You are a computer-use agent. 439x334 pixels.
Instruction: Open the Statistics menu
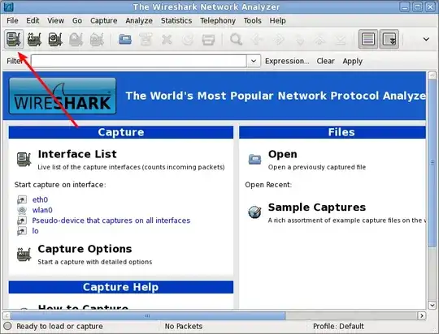pyautogui.click(x=176, y=20)
